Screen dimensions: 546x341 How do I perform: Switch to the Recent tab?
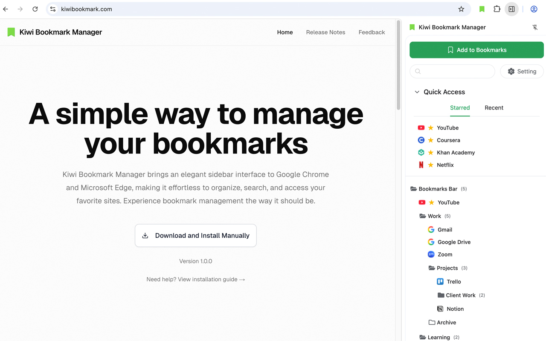click(494, 108)
